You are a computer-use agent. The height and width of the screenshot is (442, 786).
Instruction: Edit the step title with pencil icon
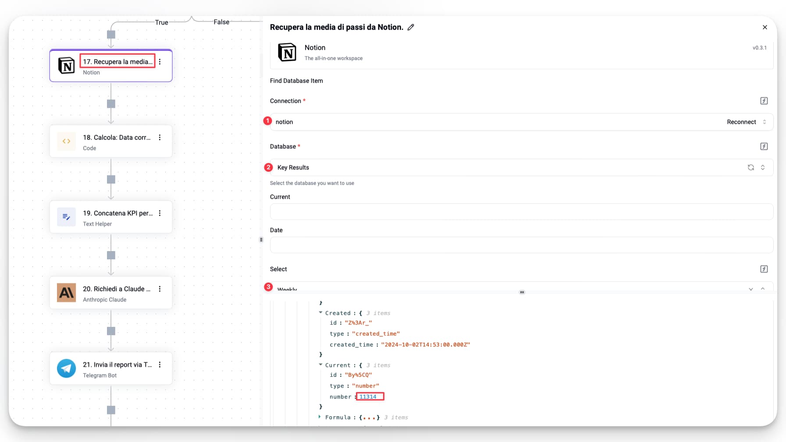411,27
